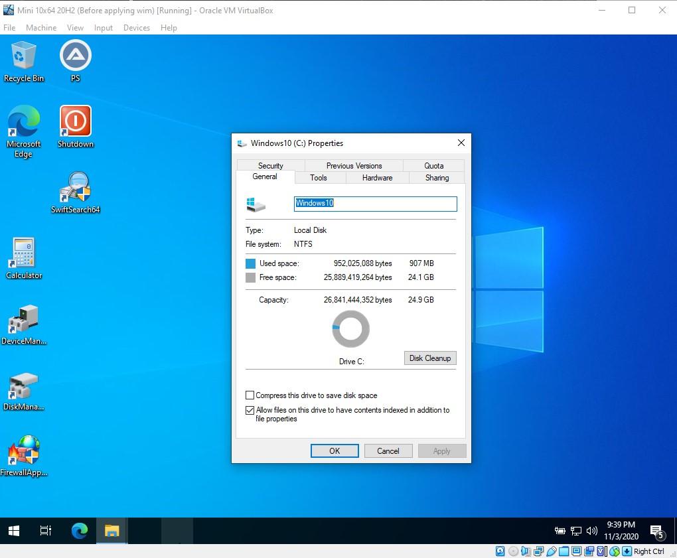The width and height of the screenshot is (677, 558).
Task: Click the VirtualBox network adapters indicator
Action: [538, 551]
